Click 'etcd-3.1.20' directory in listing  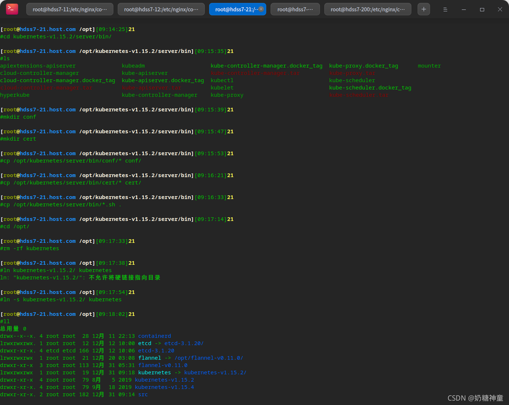(157, 351)
